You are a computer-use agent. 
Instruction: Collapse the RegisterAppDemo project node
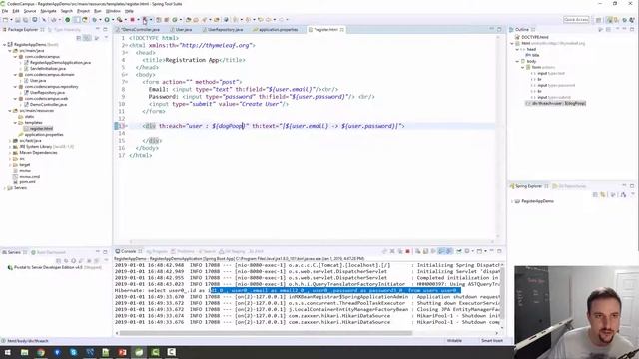point(5,44)
